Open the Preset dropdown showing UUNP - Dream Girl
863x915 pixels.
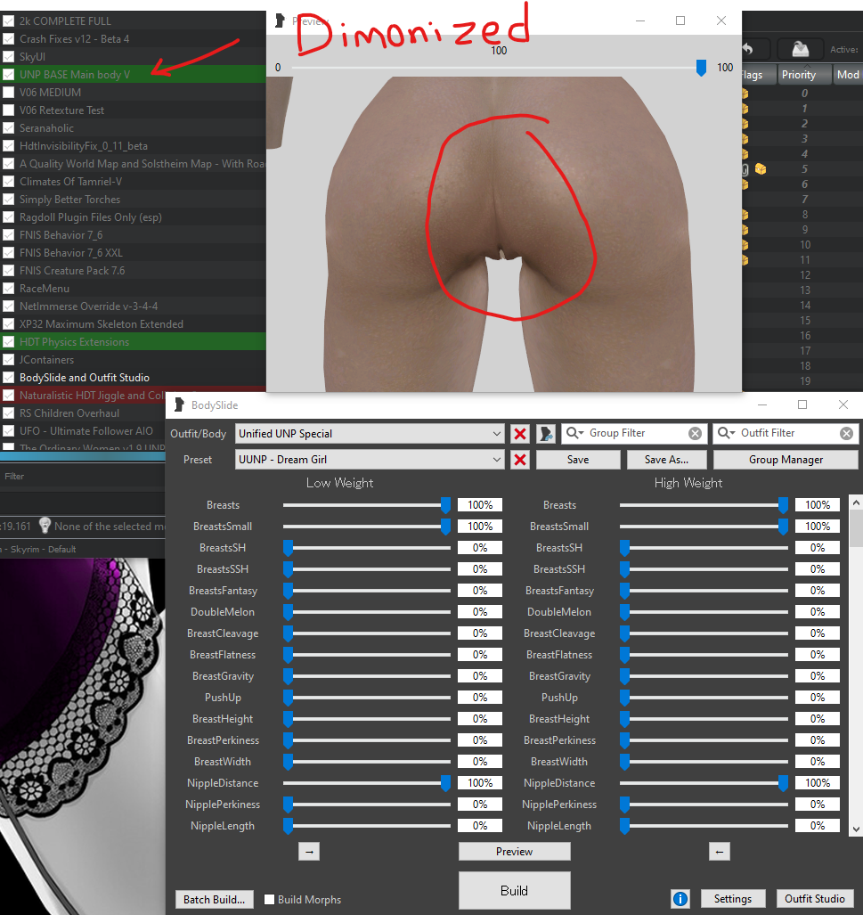coord(370,460)
